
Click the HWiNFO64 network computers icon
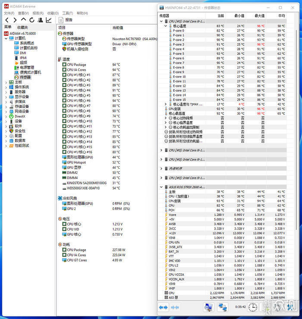tap(223, 307)
